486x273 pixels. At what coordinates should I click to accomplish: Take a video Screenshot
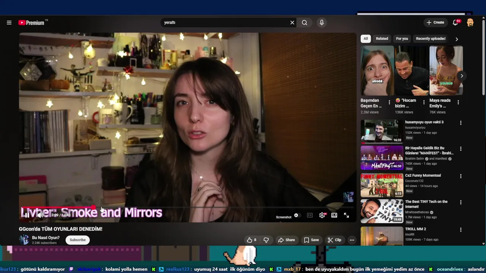[284, 217]
